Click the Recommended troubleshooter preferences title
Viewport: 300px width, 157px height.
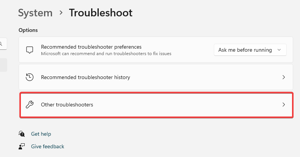click(91, 47)
